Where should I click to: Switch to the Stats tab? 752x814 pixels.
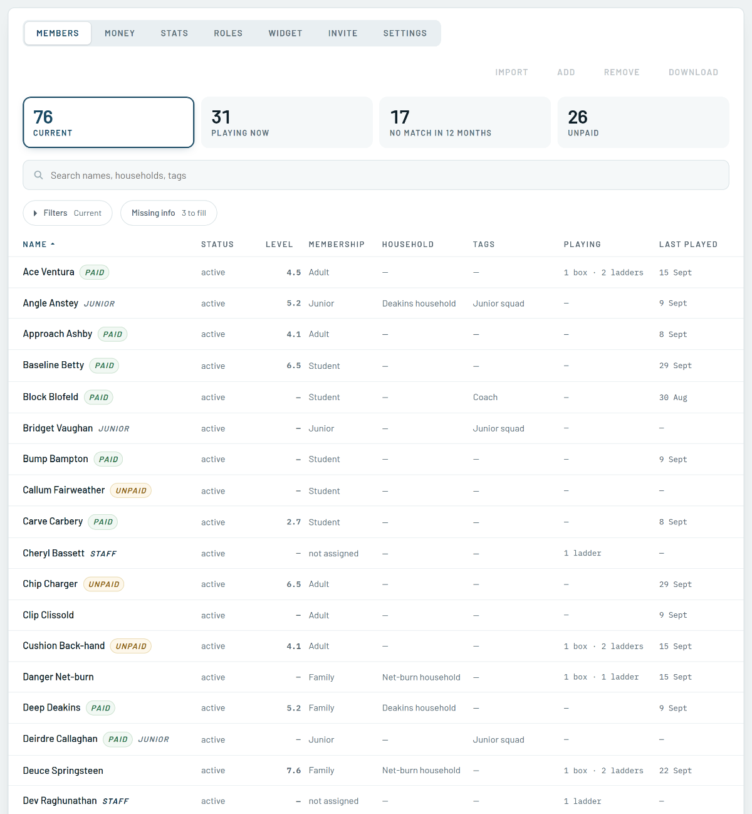pyautogui.click(x=174, y=33)
